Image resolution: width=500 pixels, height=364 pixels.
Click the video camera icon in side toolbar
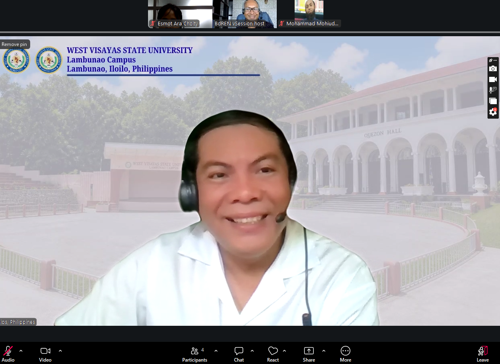click(493, 79)
